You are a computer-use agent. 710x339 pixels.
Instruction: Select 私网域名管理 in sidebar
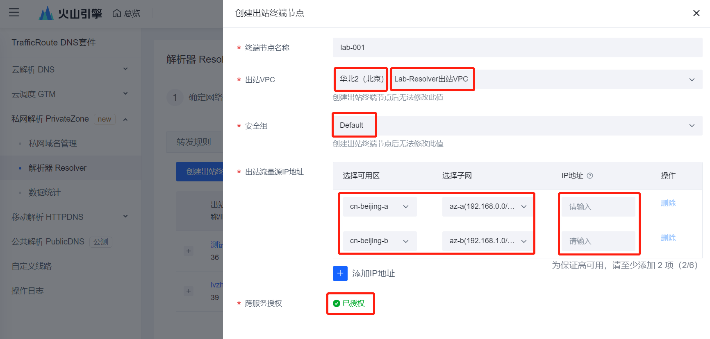(52, 143)
